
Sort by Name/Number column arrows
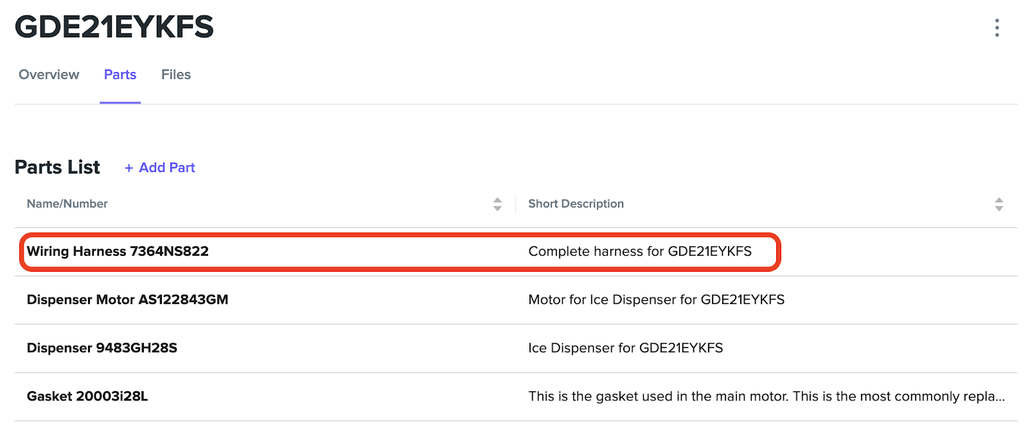(x=497, y=204)
